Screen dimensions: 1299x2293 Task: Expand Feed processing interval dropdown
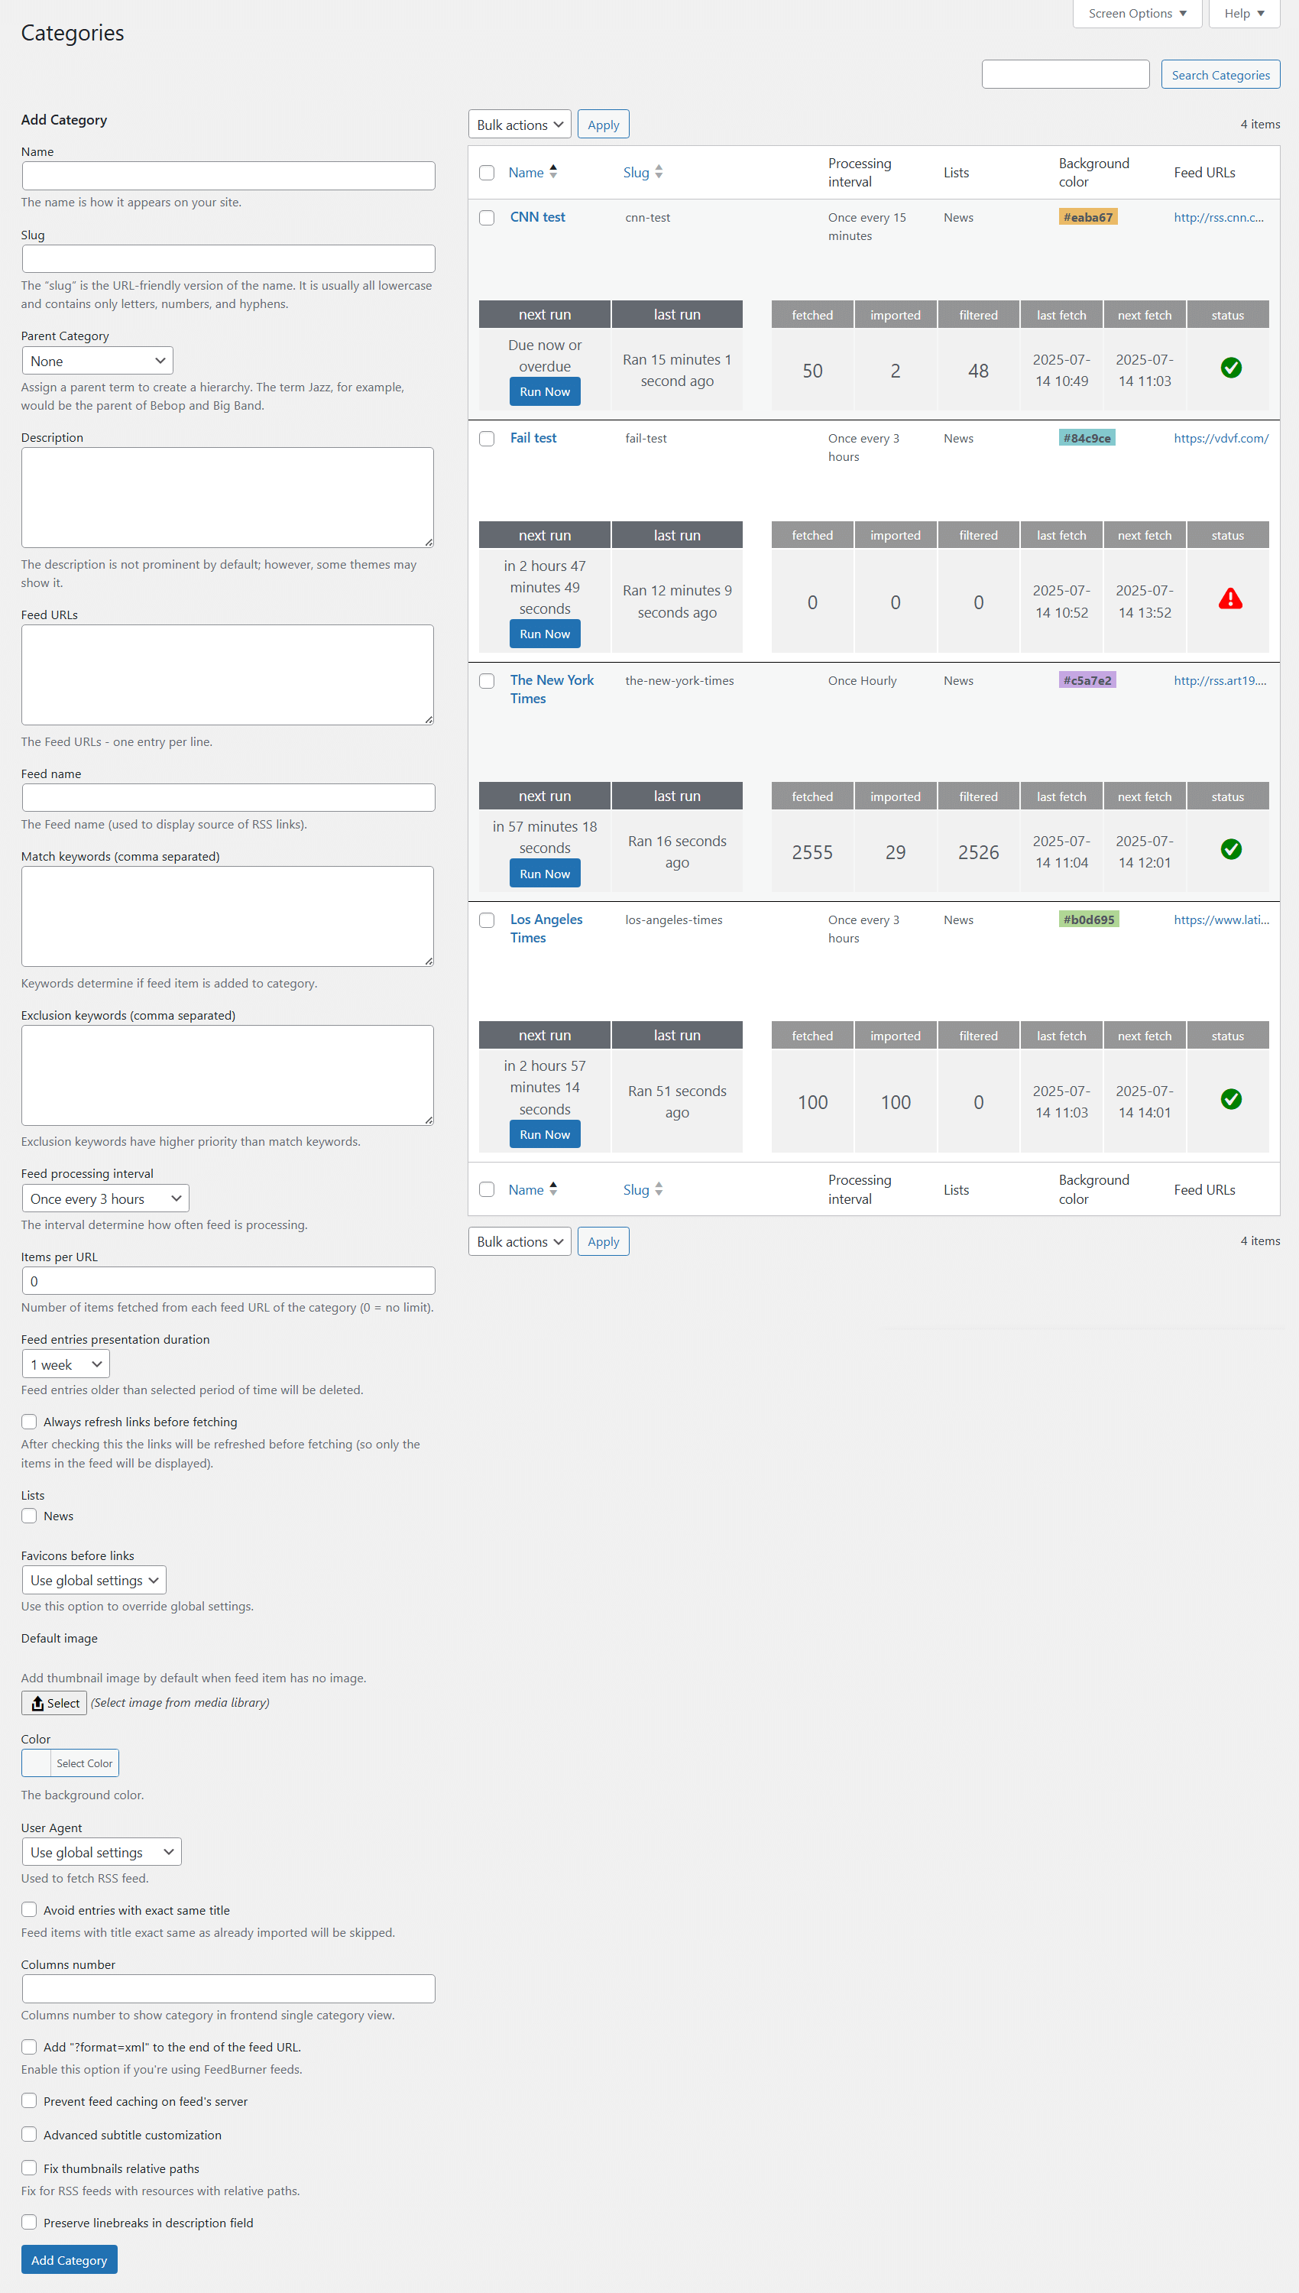coord(105,1198)
